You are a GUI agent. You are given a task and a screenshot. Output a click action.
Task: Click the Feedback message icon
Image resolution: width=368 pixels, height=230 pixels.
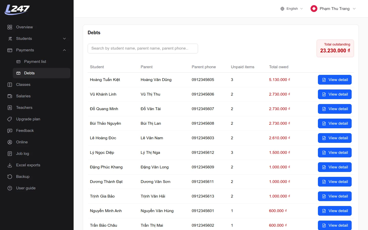[x=10, y=131]
